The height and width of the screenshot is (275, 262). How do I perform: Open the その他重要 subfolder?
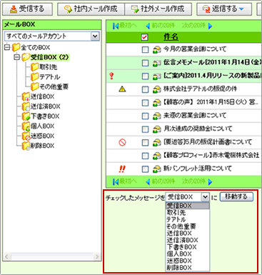tap(54, 86)
